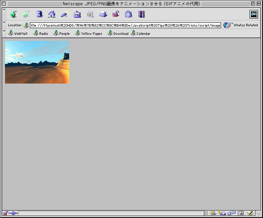This screenshot has height=218, width=263.
Task: Click the People personal toolbar link
Action: pyautogui.click(x=61, y=33)
